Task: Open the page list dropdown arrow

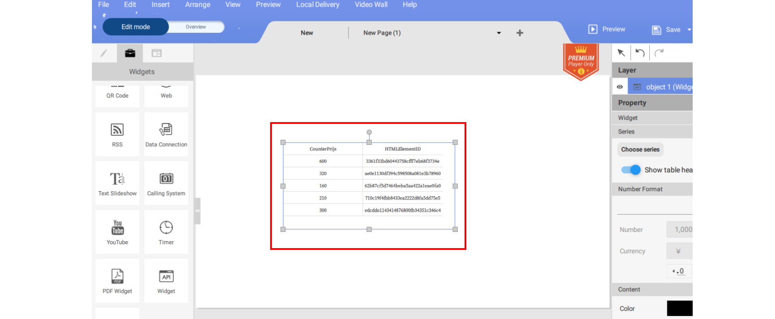Action: (x=499, y=33)
